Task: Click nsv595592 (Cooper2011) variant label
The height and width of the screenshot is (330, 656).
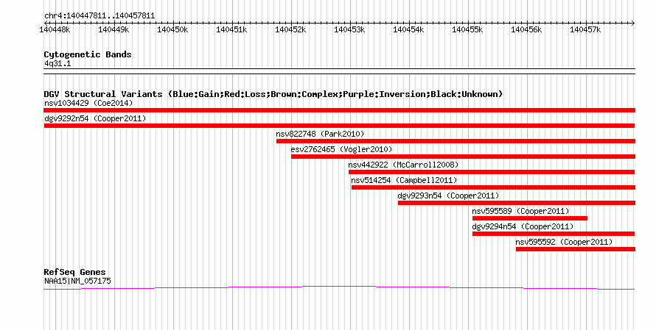Action: point(564,242)
